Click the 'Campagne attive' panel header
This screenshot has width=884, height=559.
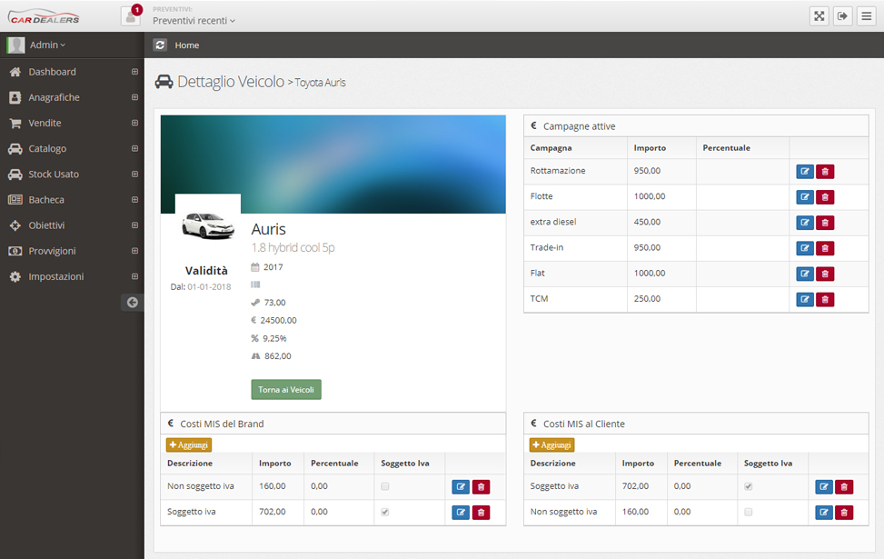(x=696, y=126)
